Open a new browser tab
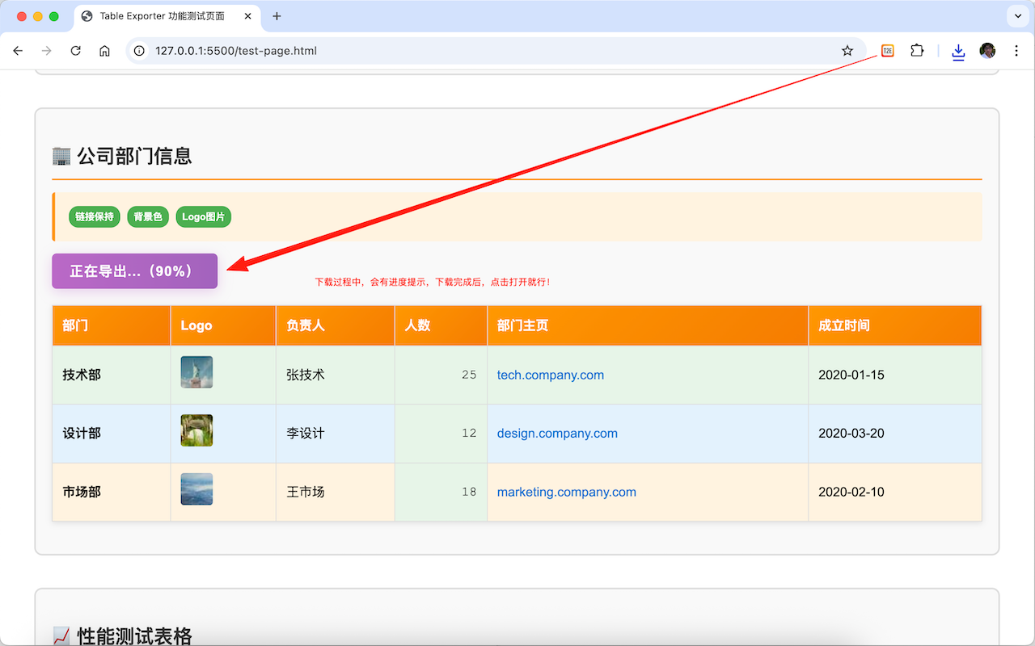Viewport: 1035px width, 646px height. point(277,16)
